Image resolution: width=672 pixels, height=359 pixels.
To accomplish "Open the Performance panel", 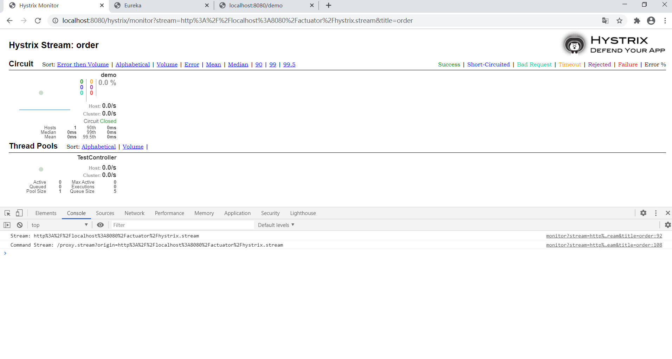I will (169, 213).
